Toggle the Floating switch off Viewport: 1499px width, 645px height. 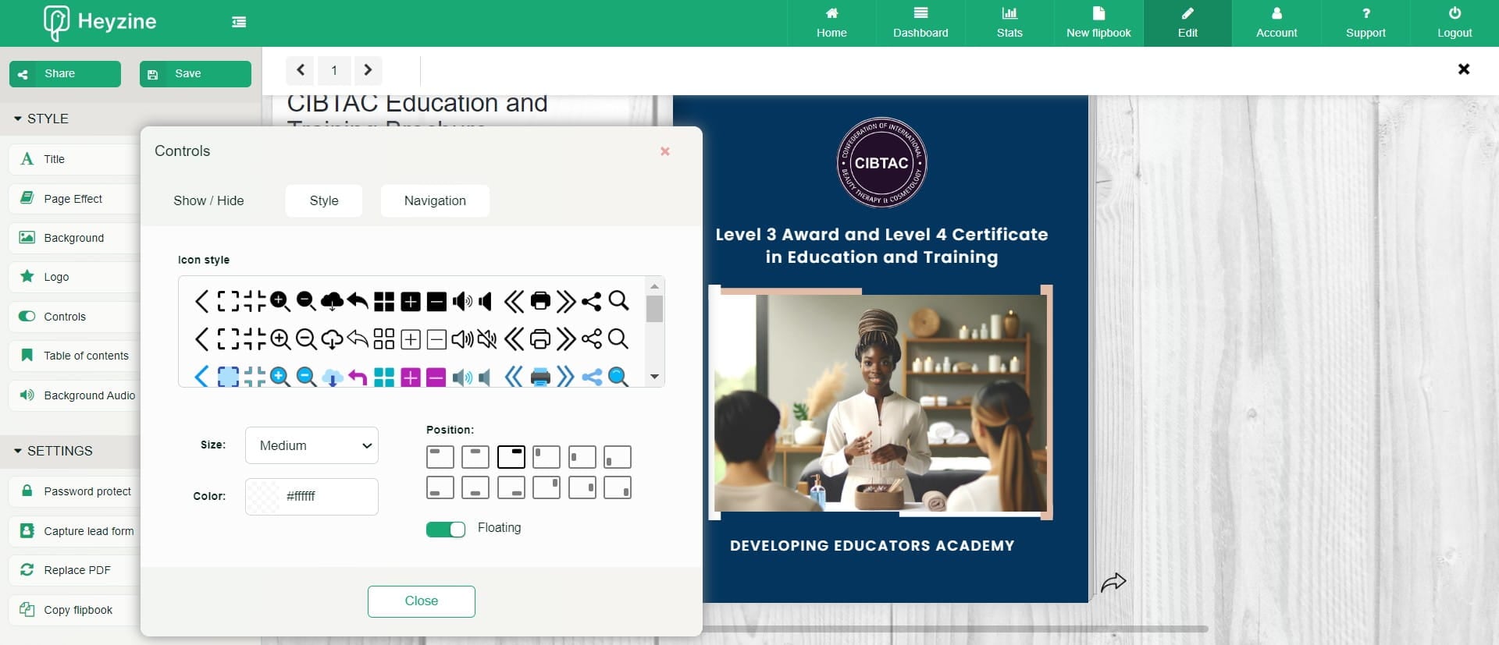coord(445,530)
